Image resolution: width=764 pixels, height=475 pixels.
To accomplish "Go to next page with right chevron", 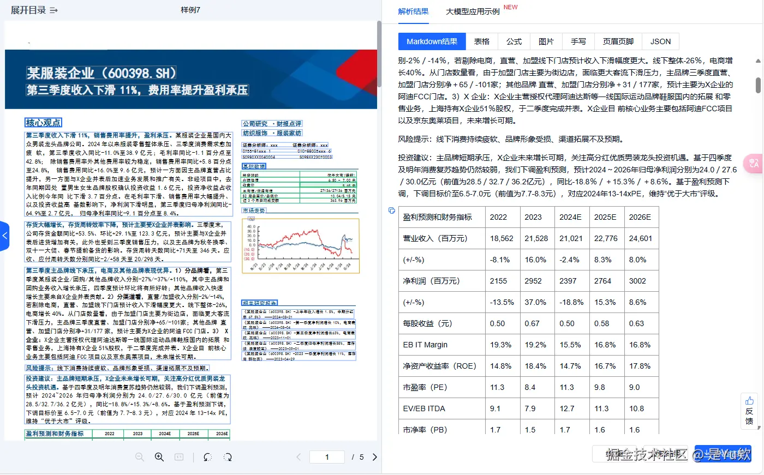I will 374,457.
